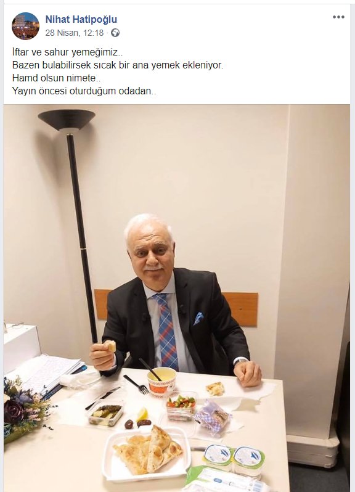Open Nihat Hatipoğlu's round profile picture
Screen dimensions: 355x492
pos(25,26)
